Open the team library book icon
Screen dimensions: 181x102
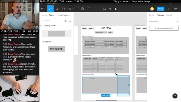point(70,21)
